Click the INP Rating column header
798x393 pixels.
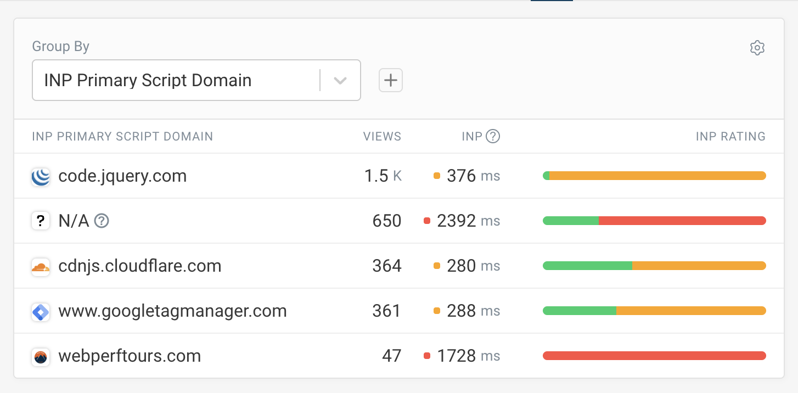pos(730,136)
